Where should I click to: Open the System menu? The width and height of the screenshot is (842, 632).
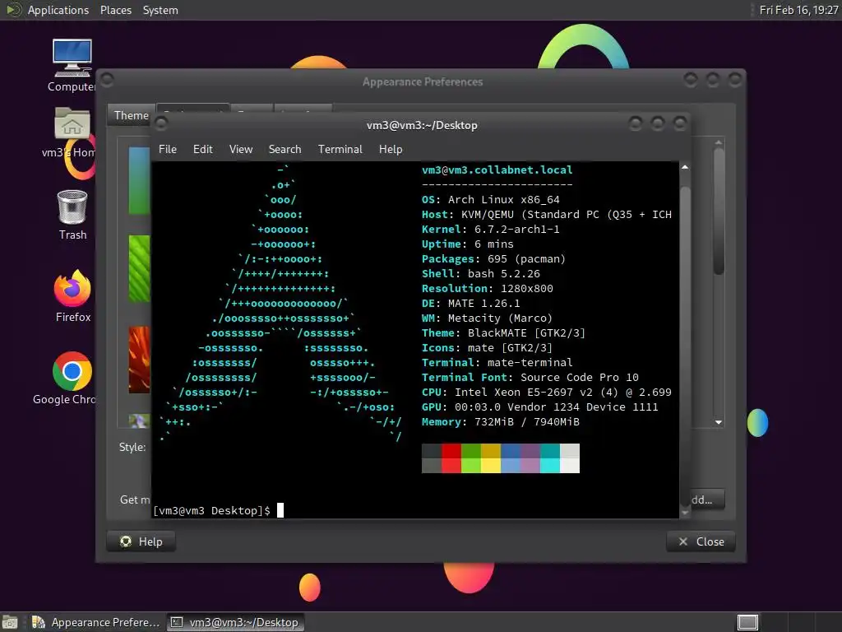click(x=160, y=10)
